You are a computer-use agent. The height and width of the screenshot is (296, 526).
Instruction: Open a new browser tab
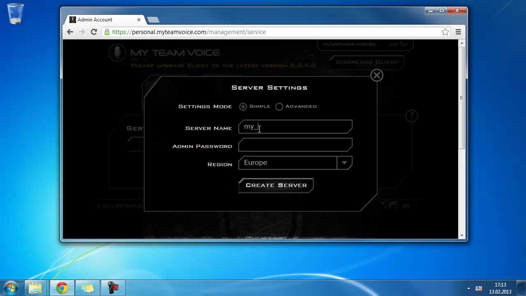(153, 20)
